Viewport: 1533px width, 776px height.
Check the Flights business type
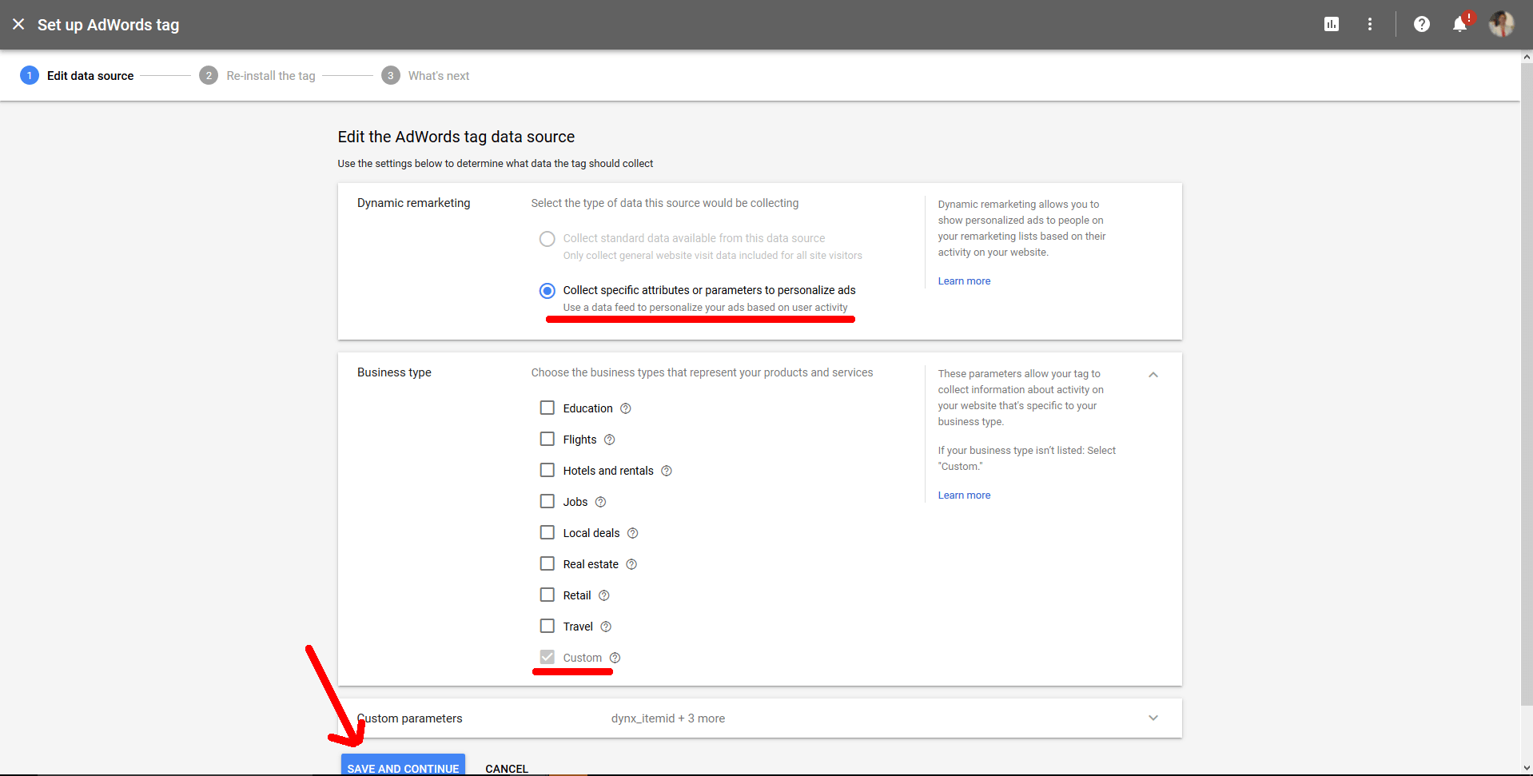(x=547, y=439)
